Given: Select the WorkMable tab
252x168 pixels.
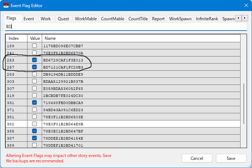Looking at the screenshot, I should (x=86, y=19).
